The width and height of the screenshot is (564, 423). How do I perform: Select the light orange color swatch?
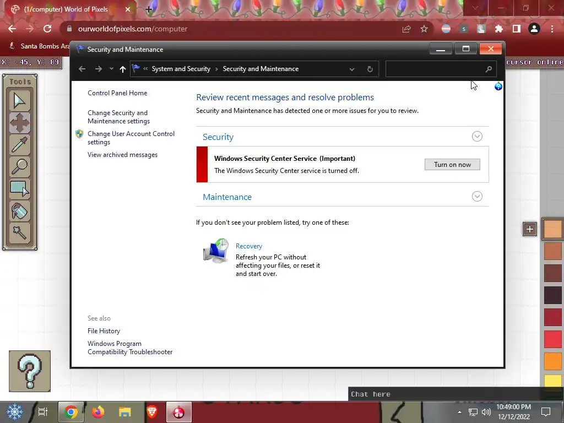(x=552, y=229)
